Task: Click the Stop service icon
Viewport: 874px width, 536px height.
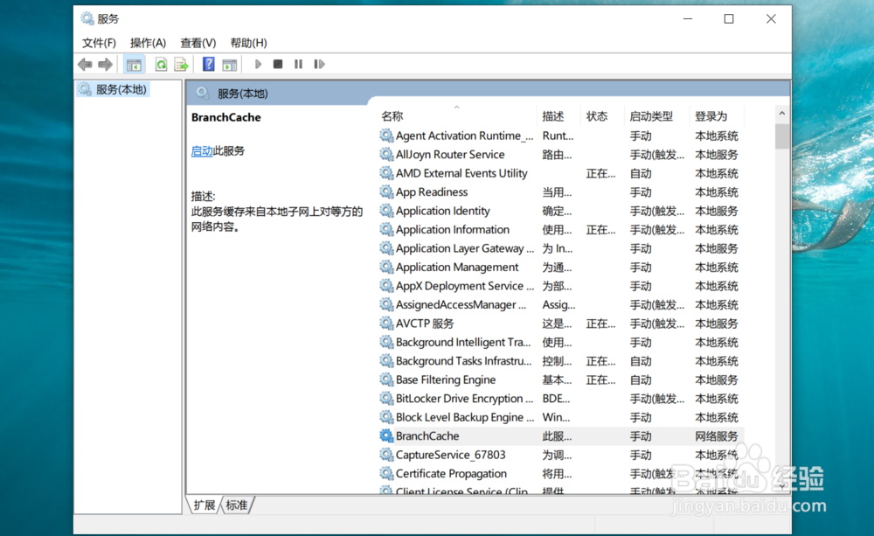Action: click(280, 63)
